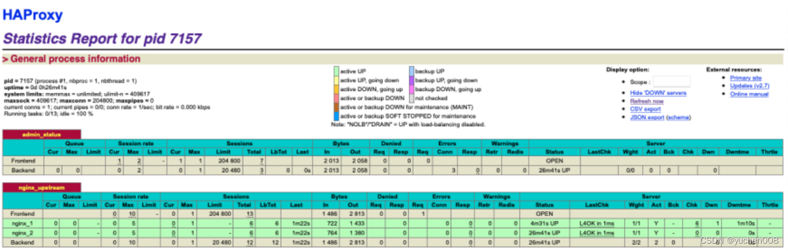
Task: Click the 'not checked' legend swatch
Action: (x=411, y=98)
